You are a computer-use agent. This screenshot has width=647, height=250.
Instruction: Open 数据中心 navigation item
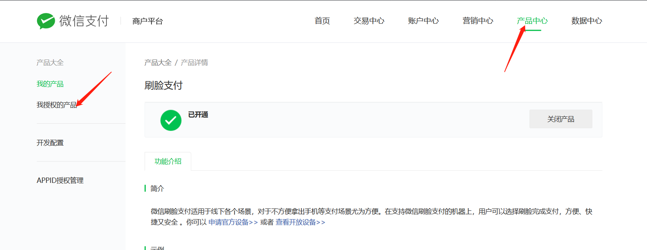pyautogui.click(x=587, y=21)
